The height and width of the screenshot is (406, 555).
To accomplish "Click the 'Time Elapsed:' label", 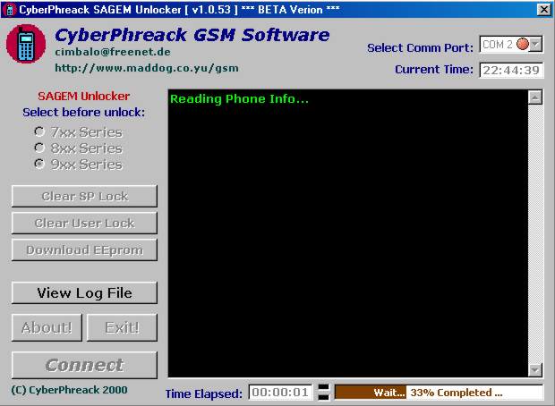I will point(204,393).
